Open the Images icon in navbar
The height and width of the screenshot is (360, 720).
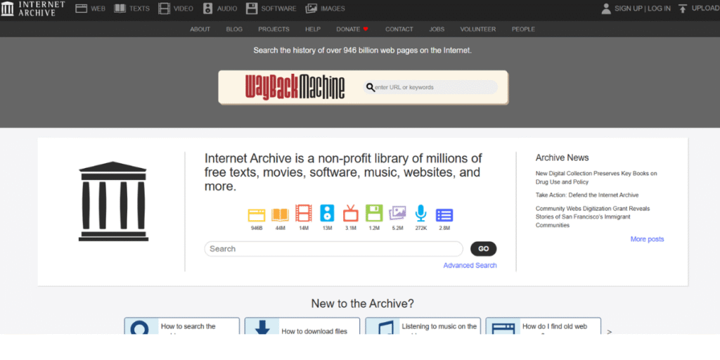(x=311, y=8)
